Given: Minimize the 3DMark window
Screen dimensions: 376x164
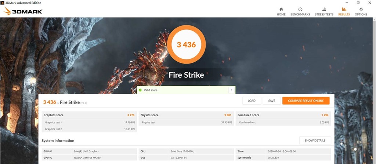Looking at the screenshot, I should pyautogui.click(x=347, y=3).
